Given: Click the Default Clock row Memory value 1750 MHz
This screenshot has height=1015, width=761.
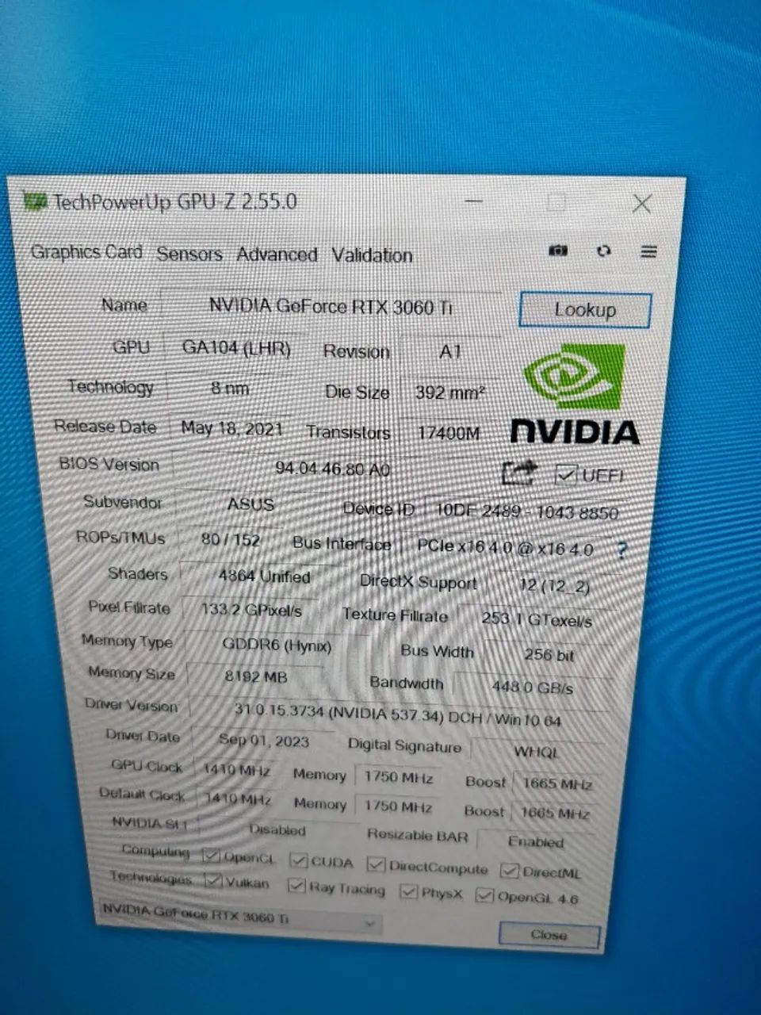Looking at the screenshot, I should click(x=398, y=806).
